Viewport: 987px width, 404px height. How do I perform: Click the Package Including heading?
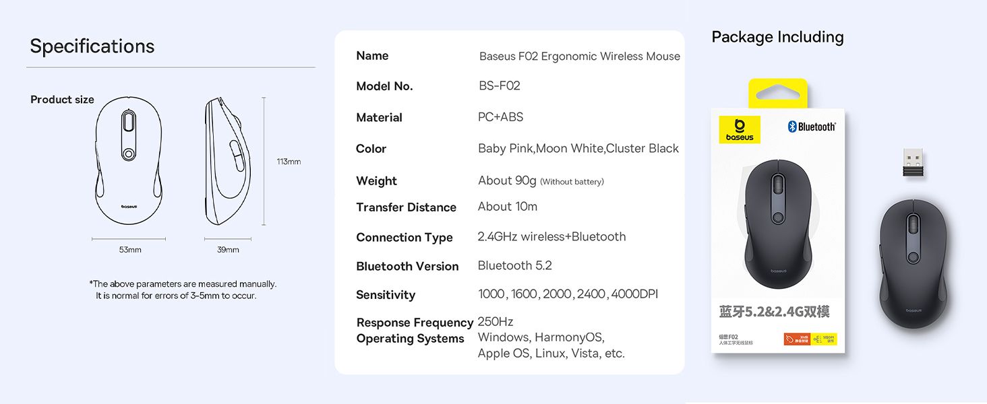pyautogui.click(x=777, y=37)
